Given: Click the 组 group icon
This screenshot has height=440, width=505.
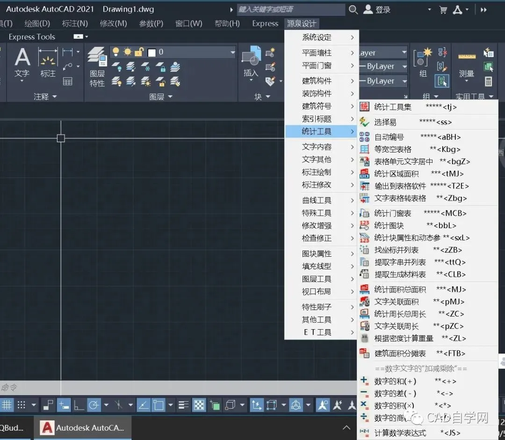Looking at the screenshot, I should pos(423,62).
